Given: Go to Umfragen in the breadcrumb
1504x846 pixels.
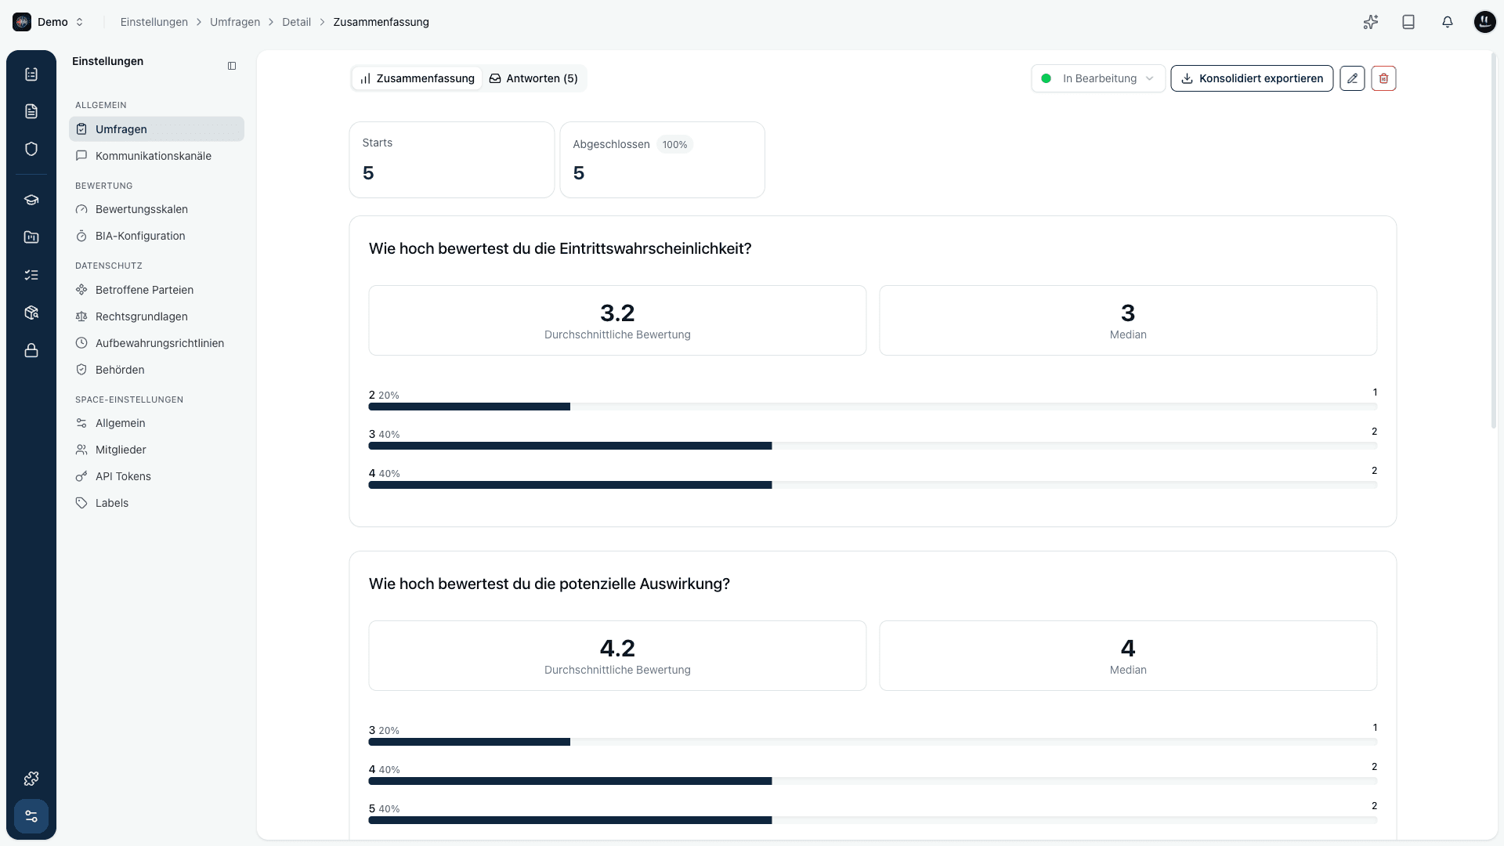Looking at the screenshot, I should (x=235, y=22).
